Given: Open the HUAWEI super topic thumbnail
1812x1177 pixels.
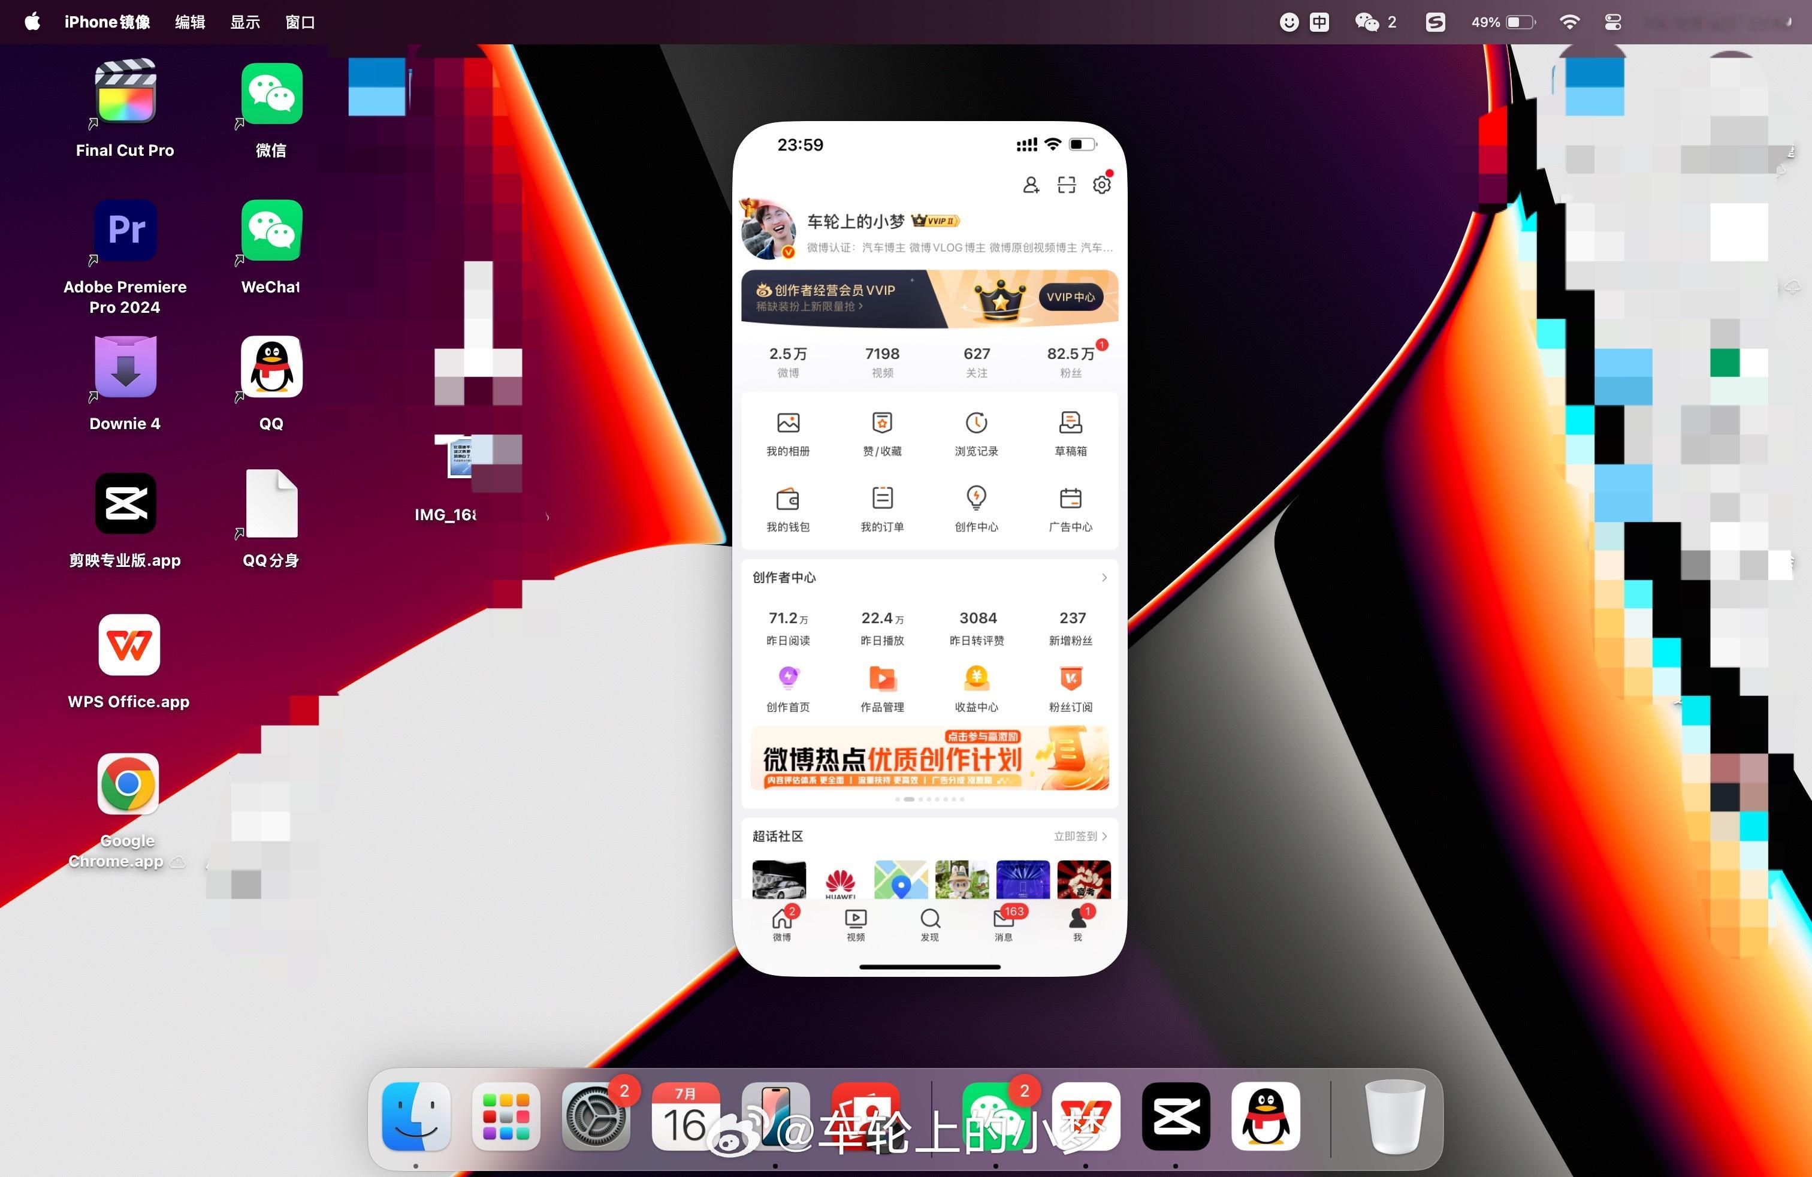Looking at the screenshot, I should point(841,880).
